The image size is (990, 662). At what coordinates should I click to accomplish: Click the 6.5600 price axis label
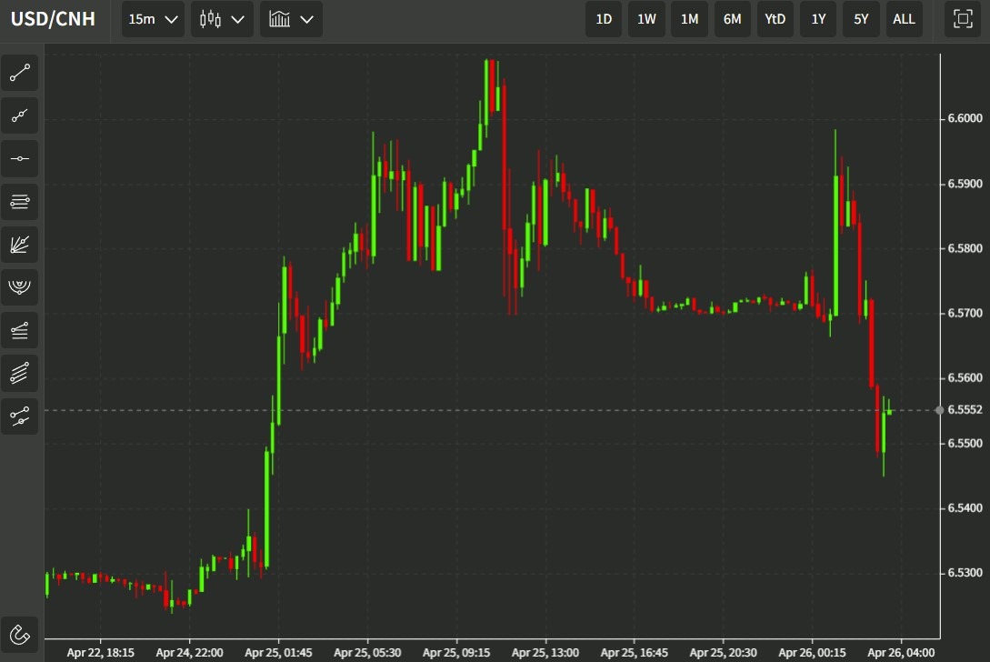click(965, 377)
